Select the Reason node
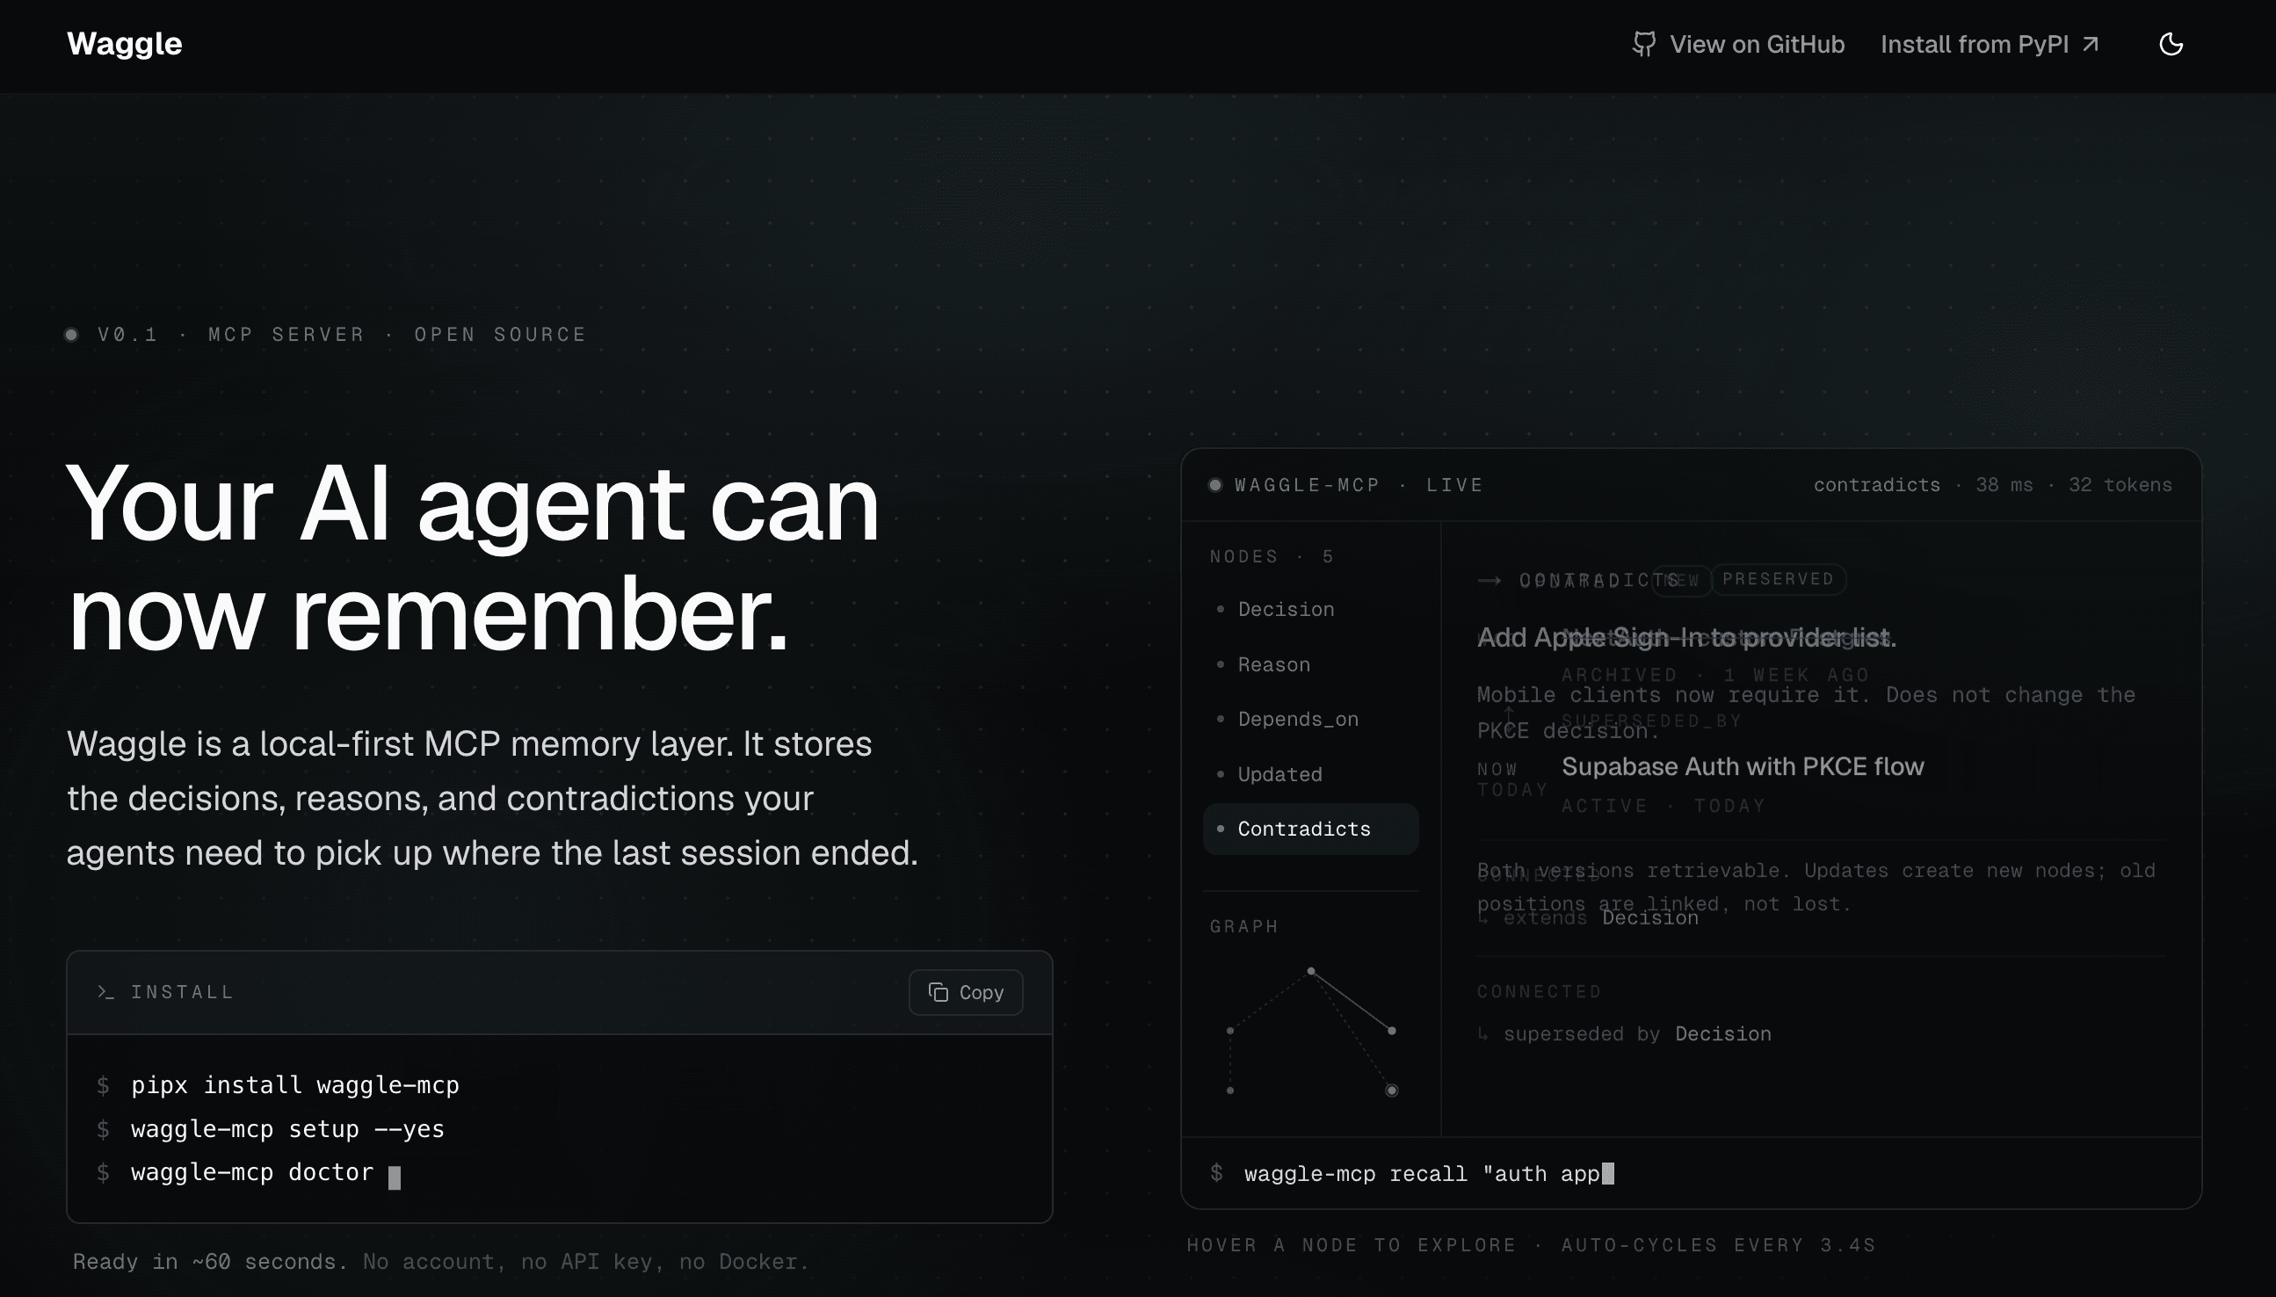 click(1310, 664)
